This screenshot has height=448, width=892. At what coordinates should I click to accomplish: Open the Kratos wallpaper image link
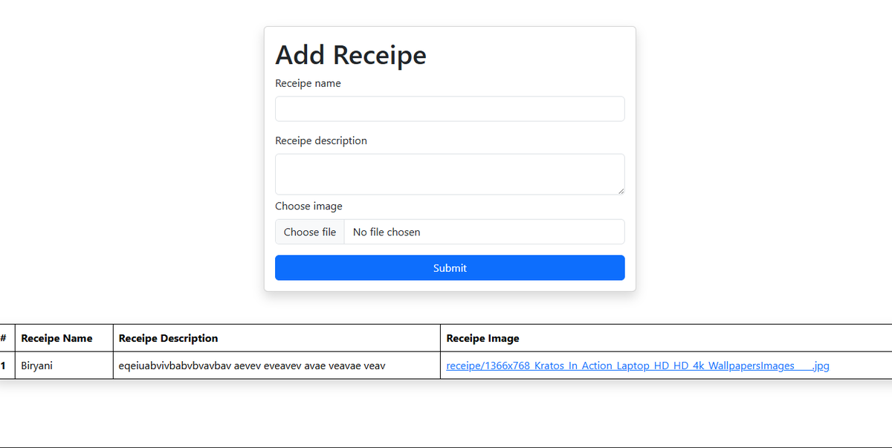pos(638,366)
